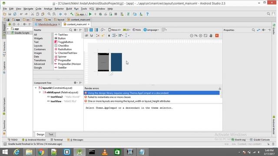Toggle view all properties arrows icon
This screenshot has height=156, width=278.
pyautogui.click(x=258, y=30)
